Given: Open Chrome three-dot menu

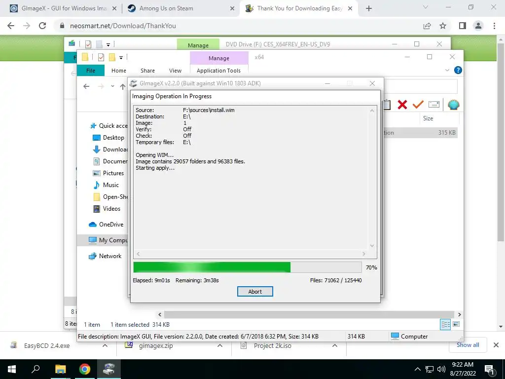Looking at the screenshot, I should tap(494, 26).
